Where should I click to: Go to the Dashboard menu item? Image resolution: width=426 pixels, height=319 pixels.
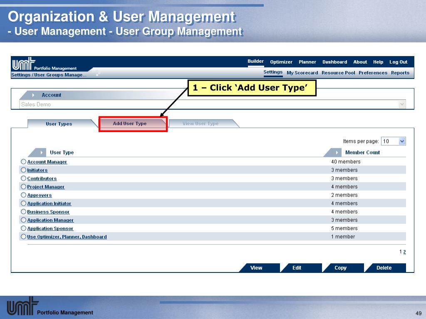coord(334,62)
